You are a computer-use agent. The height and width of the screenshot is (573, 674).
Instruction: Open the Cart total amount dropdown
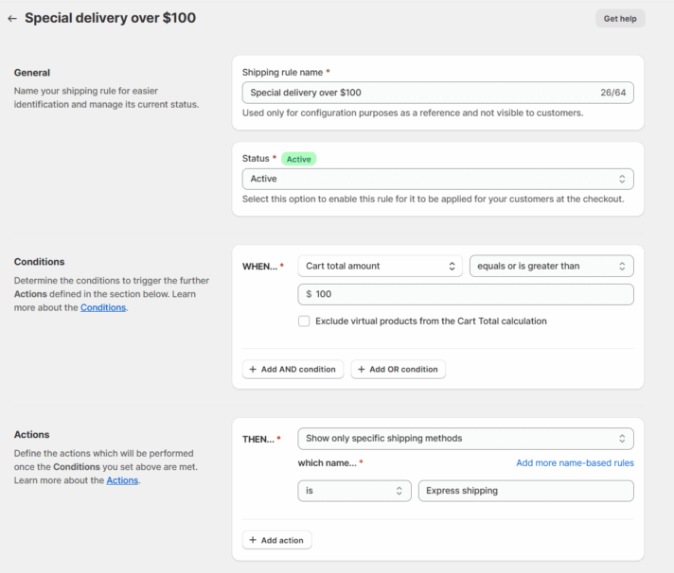380,267
